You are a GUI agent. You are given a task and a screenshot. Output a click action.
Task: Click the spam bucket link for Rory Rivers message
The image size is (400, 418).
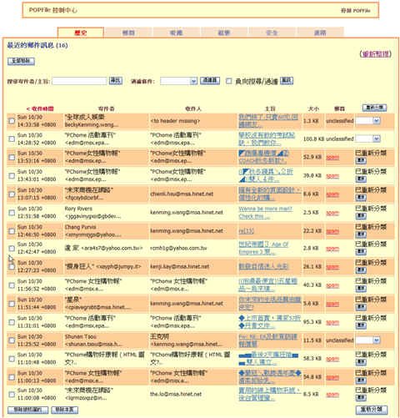[x=332, y=213]
